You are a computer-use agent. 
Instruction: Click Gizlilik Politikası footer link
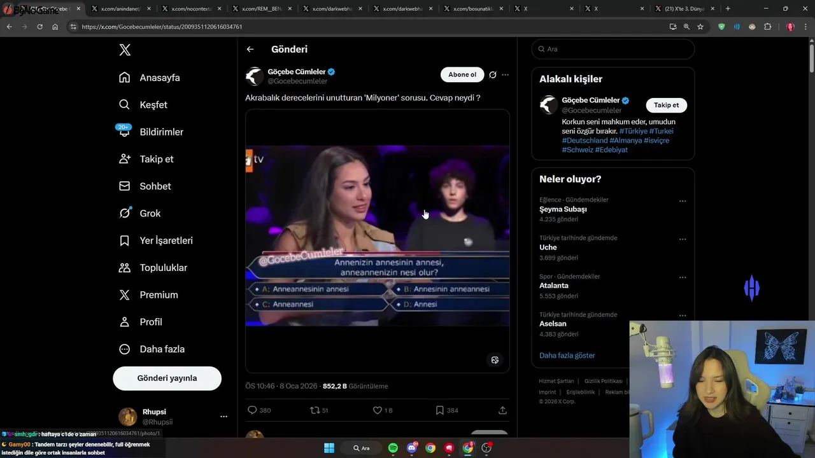604,381
